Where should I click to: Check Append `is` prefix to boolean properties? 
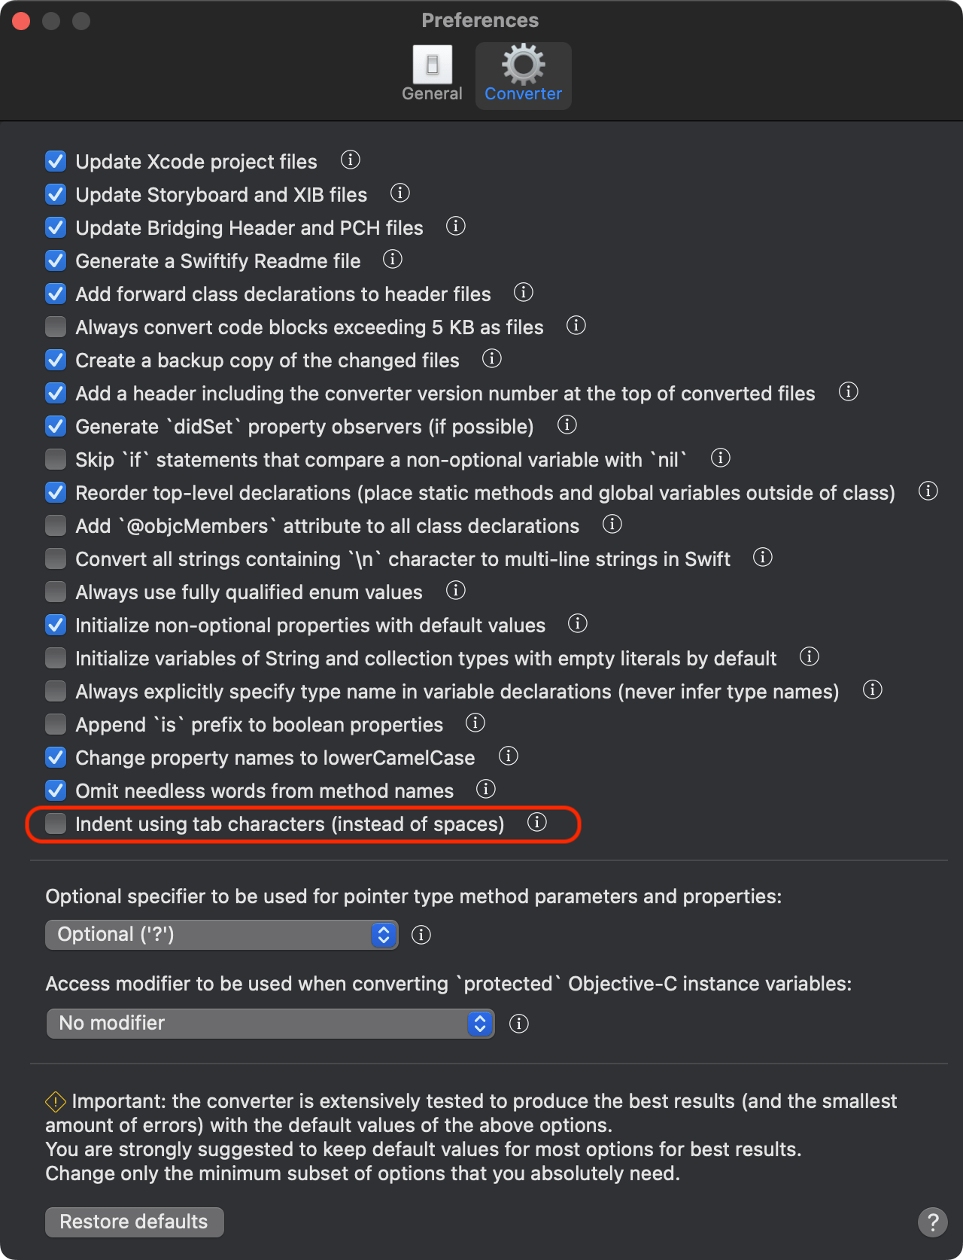[56, 725]
